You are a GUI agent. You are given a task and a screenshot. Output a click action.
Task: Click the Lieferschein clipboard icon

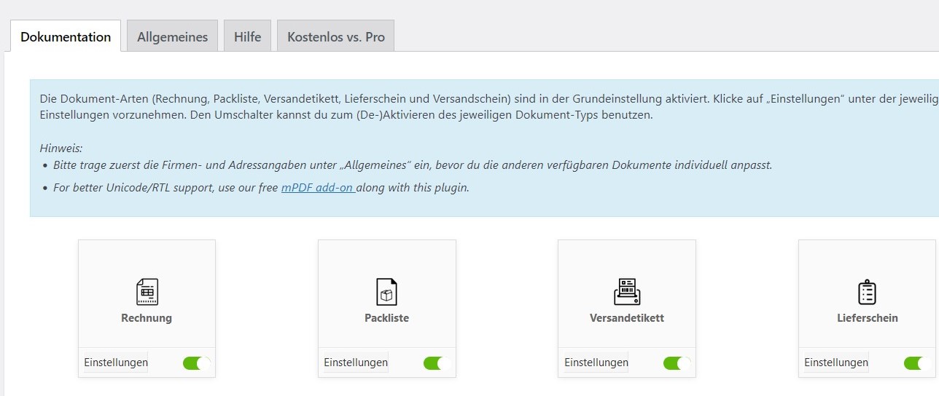pyautogui.click(x=867, y=292)
